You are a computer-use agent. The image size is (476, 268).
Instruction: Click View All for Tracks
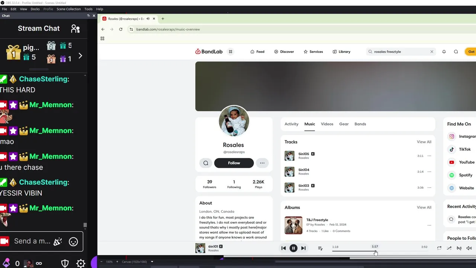pyautogui.click(x=424, y=142)
